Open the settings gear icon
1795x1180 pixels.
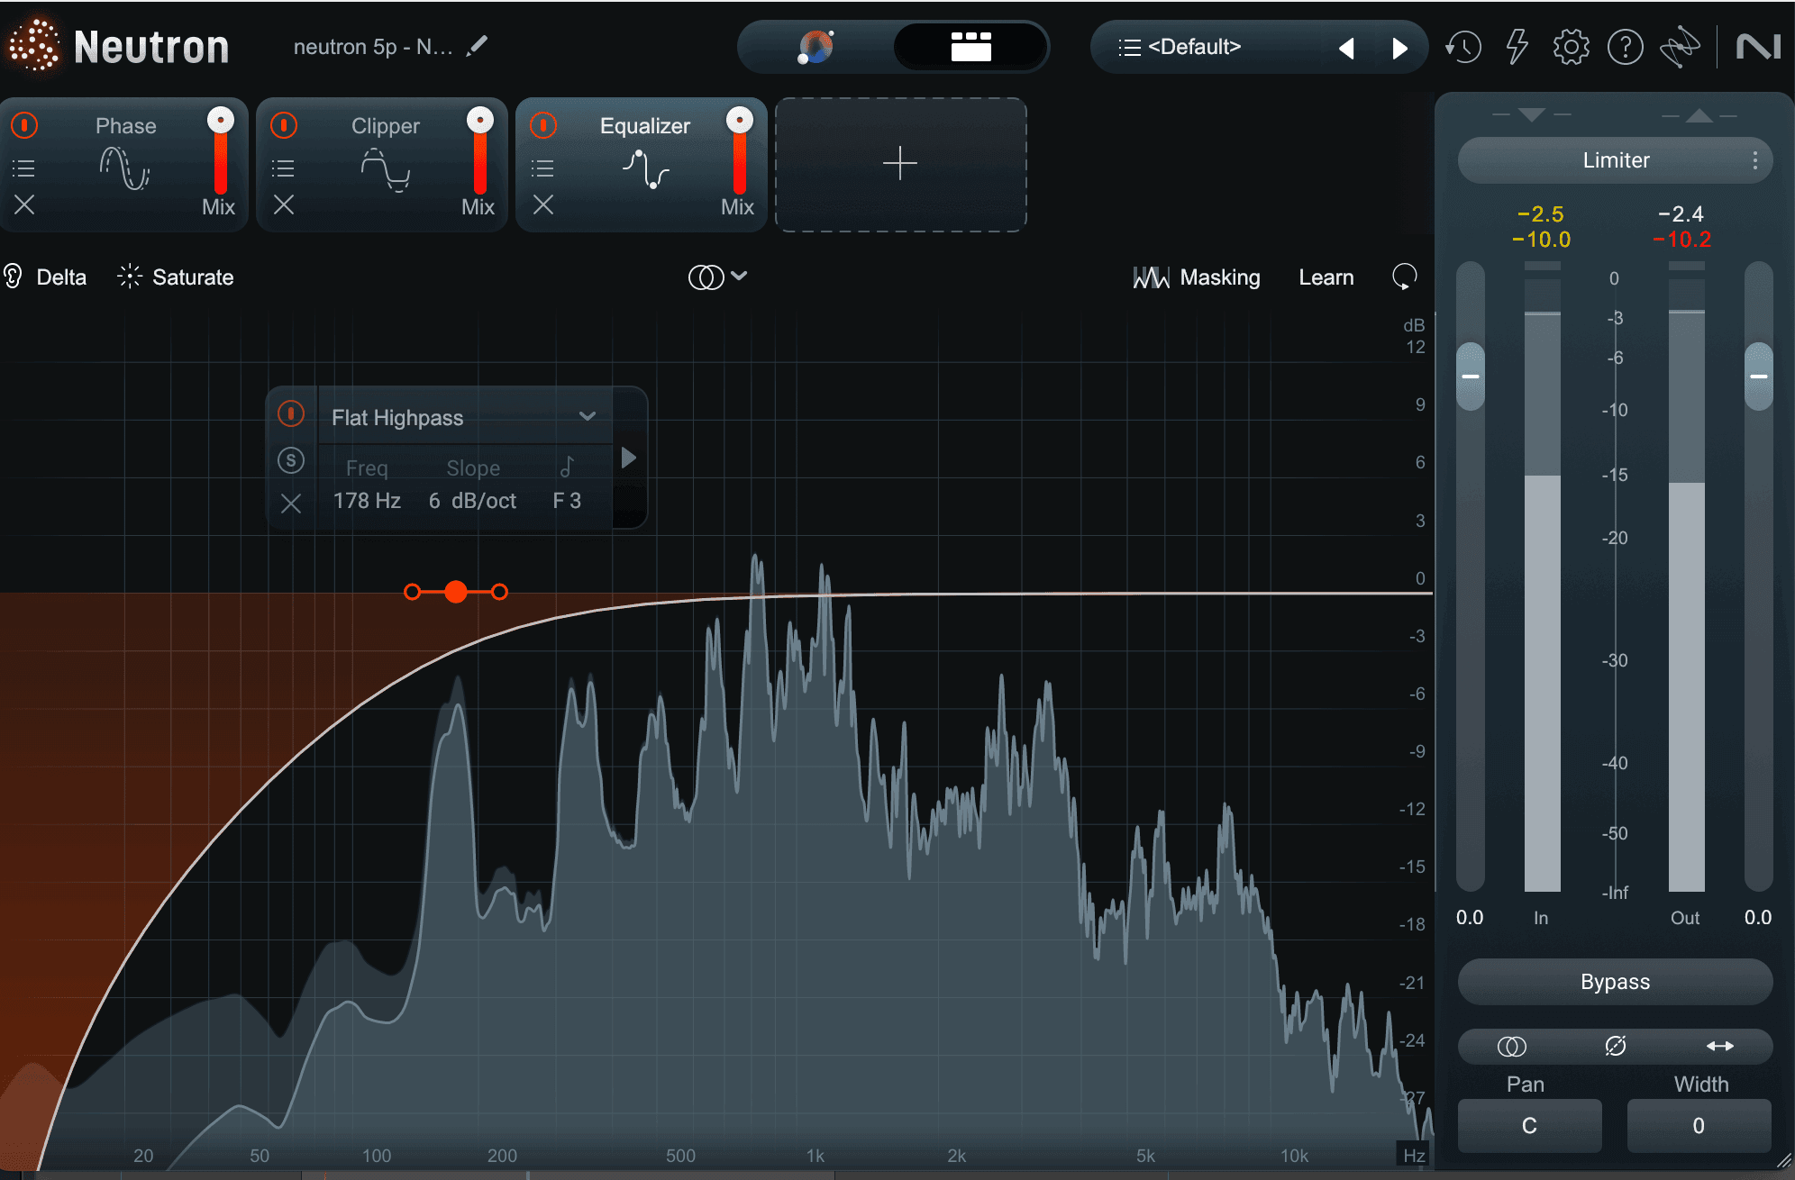pyautogui.click(x=1571, y=47)
